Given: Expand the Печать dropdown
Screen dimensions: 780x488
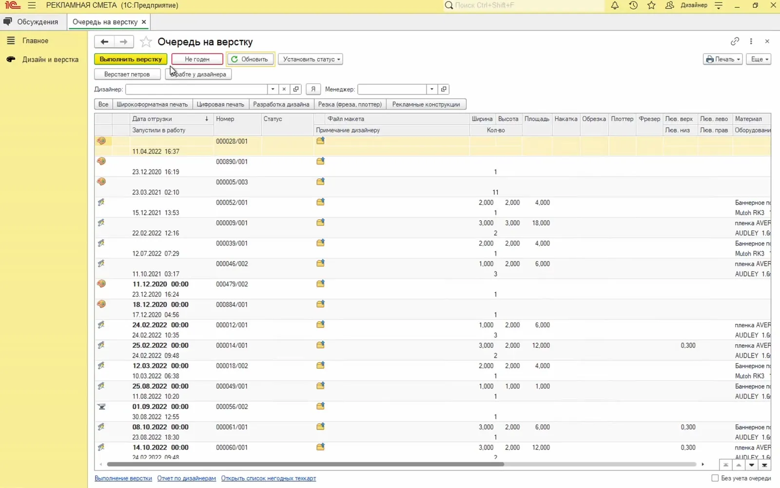Looking at the screenshot, I should pyautogui.click(x=722, y=59).
